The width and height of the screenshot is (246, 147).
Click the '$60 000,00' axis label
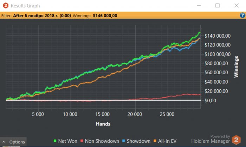[216, 72]
